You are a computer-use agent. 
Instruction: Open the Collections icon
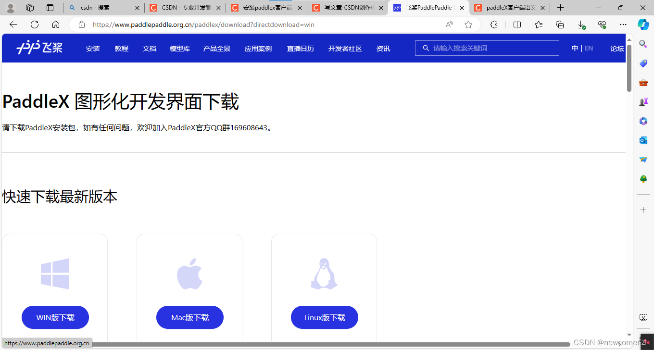pyautogui.click(x=560, y=25)
